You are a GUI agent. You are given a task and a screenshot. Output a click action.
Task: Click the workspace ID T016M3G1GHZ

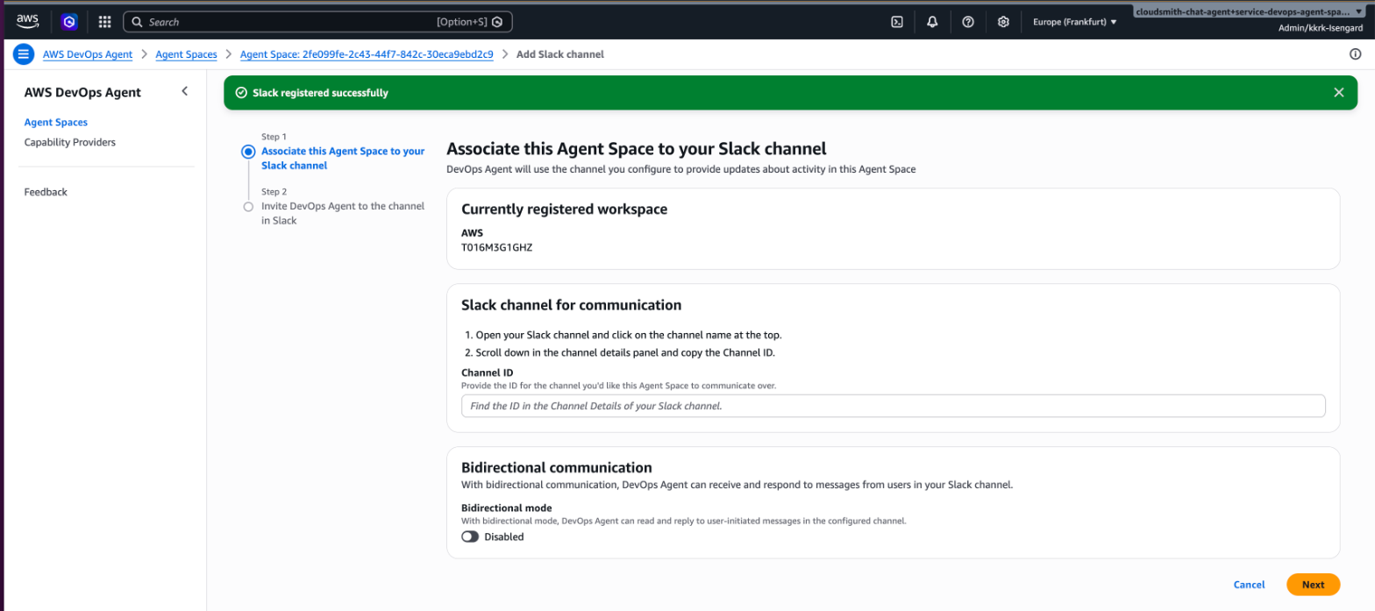(x=497, y=248)
